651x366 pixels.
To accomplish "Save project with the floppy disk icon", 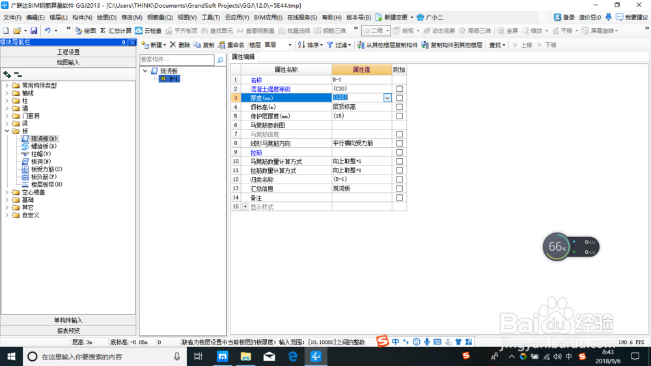I will 34,31.
